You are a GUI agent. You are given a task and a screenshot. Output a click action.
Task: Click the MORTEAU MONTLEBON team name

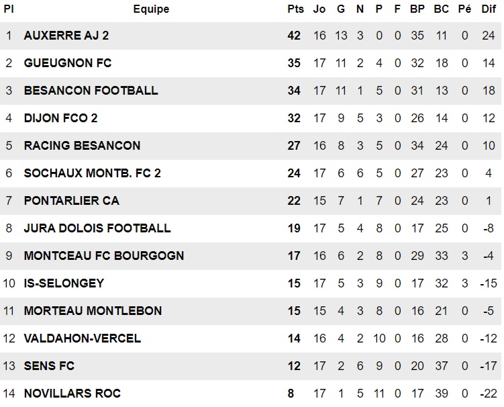coord(93,311)
